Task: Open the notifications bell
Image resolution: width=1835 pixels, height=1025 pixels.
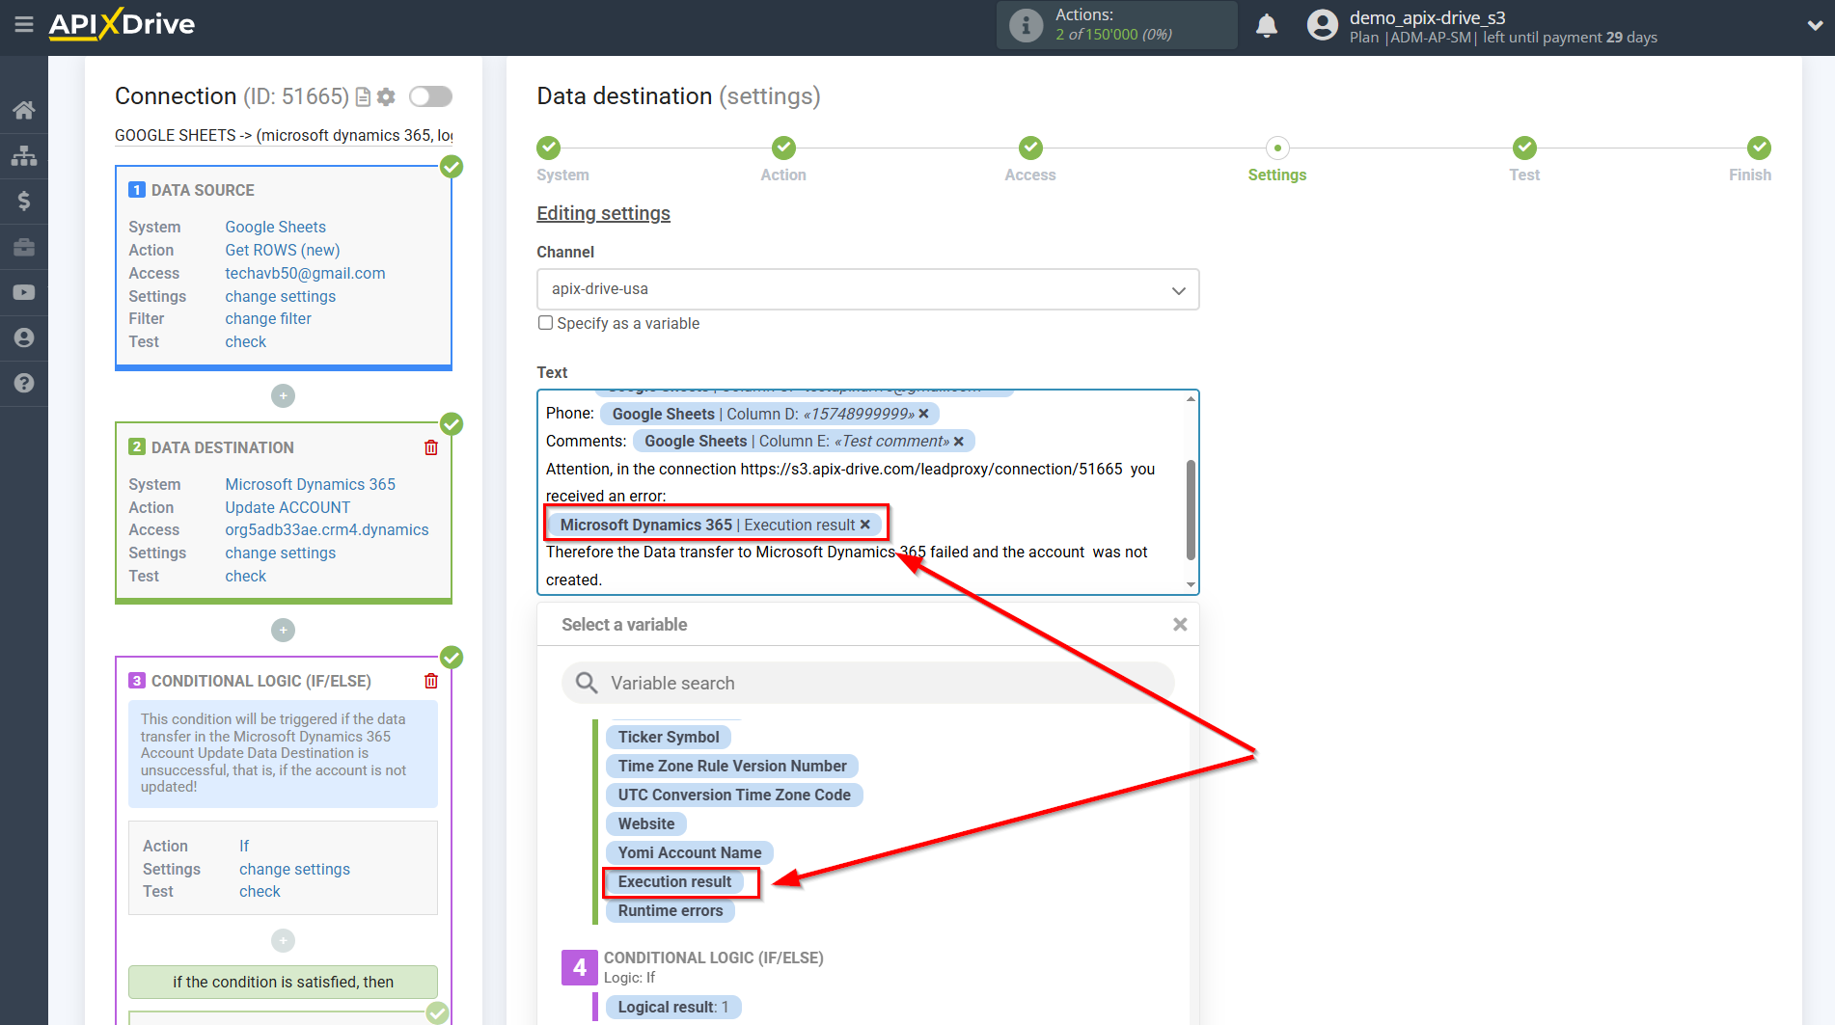Action: (1267, 26)
